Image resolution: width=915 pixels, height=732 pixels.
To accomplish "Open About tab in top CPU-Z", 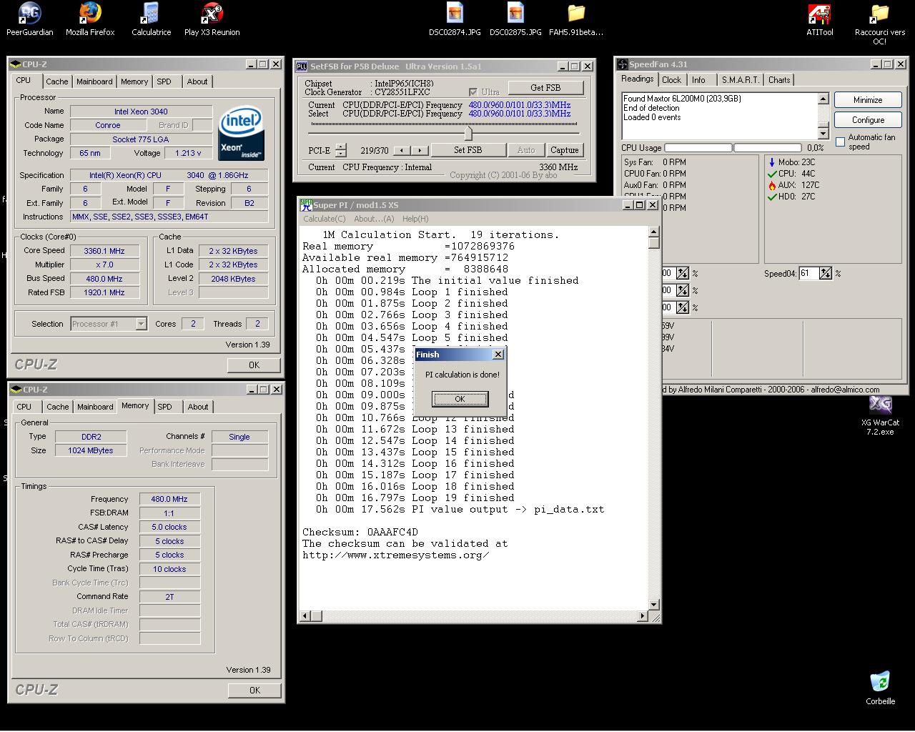I will [x=197, y=81].
